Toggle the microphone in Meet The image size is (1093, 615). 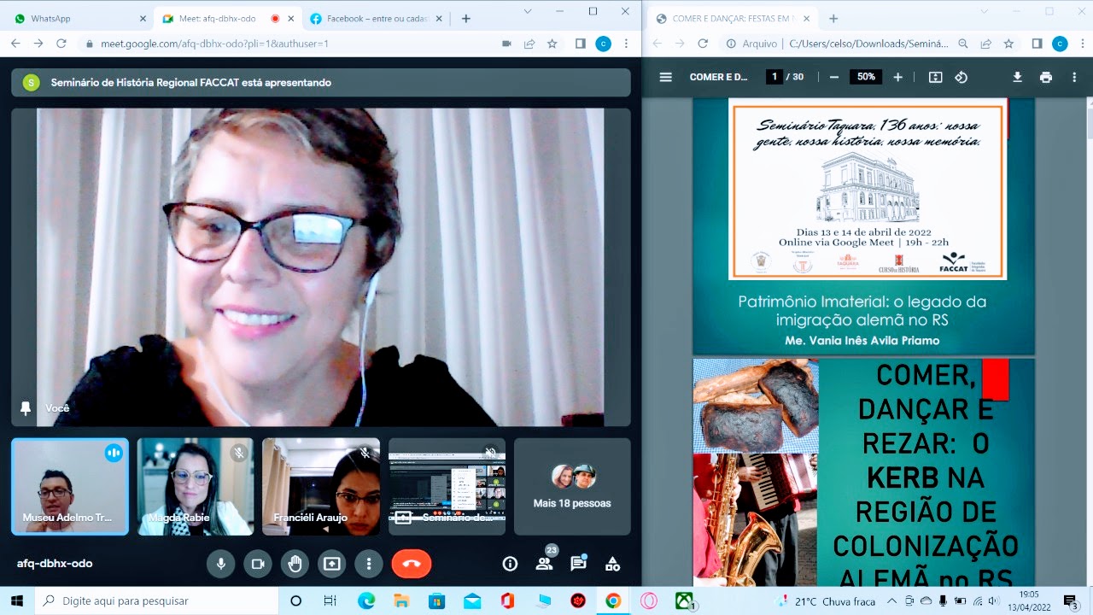tap(220, 564)
